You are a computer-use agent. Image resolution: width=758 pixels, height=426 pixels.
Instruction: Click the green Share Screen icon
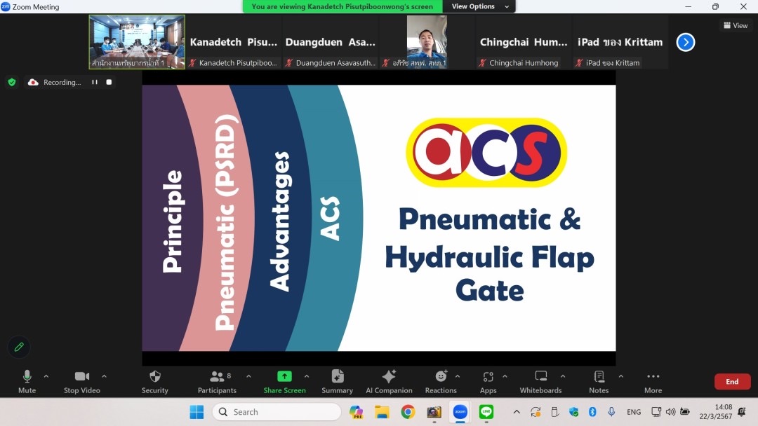click(x=284, y=376)
